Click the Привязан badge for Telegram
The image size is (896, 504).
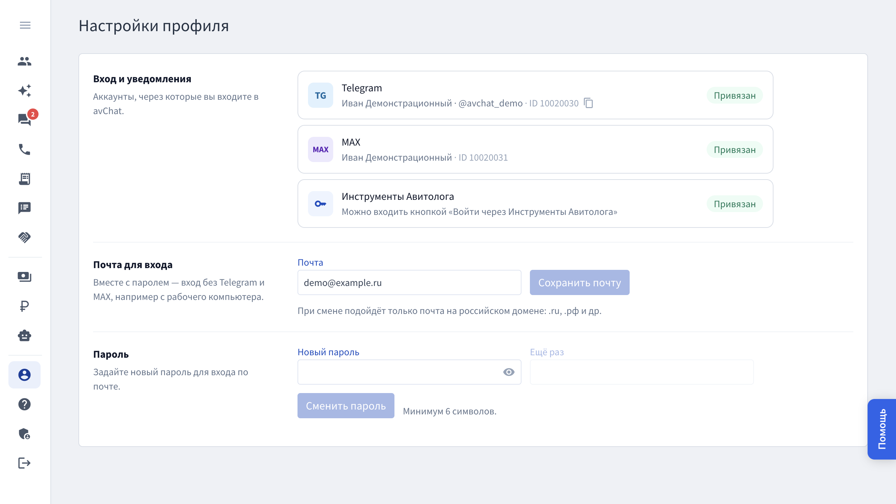tap(735, 96)
